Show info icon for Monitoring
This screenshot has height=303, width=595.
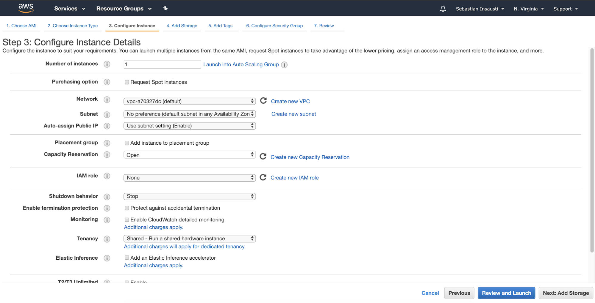click(x=107, y=220)
